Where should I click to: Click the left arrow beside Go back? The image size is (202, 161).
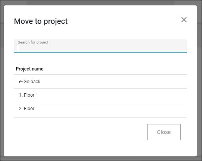[x=21, y=82]
